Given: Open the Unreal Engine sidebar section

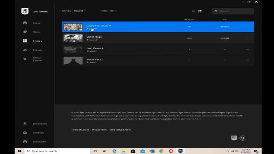Looking at the screenshot, I should [x=37, y=59].
